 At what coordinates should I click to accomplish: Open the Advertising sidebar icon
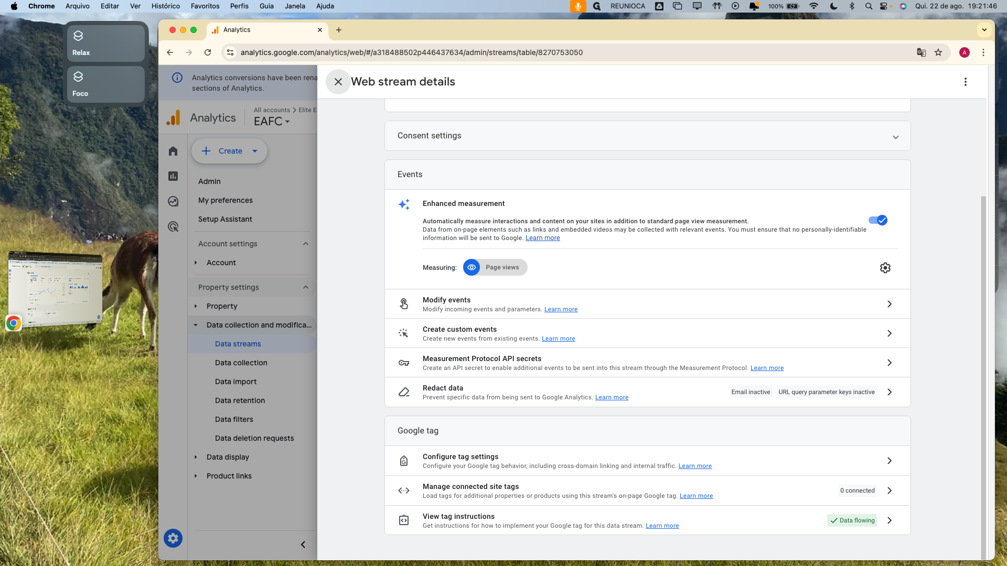coord(173,226)
